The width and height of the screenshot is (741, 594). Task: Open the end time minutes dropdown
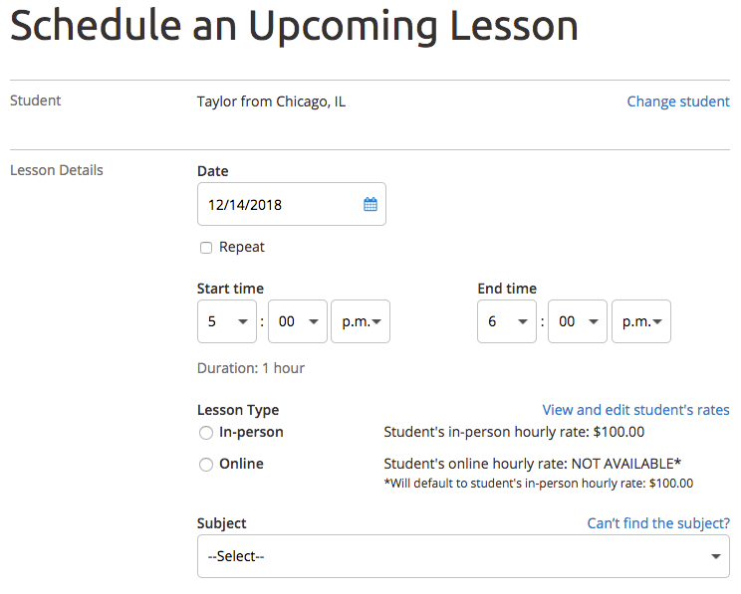tap(579, 321)
